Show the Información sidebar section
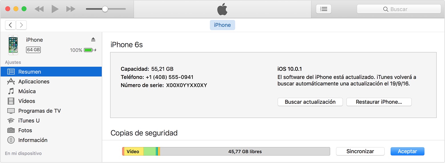Screen dimensions: 445x163 click(x=33, y=140)
